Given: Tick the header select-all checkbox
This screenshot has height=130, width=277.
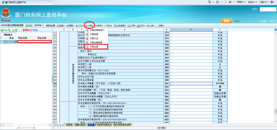Looking at the screenshot, I should coord(2,38).
